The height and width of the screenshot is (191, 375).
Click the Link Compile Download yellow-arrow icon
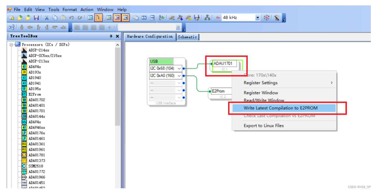coord(188,18)
